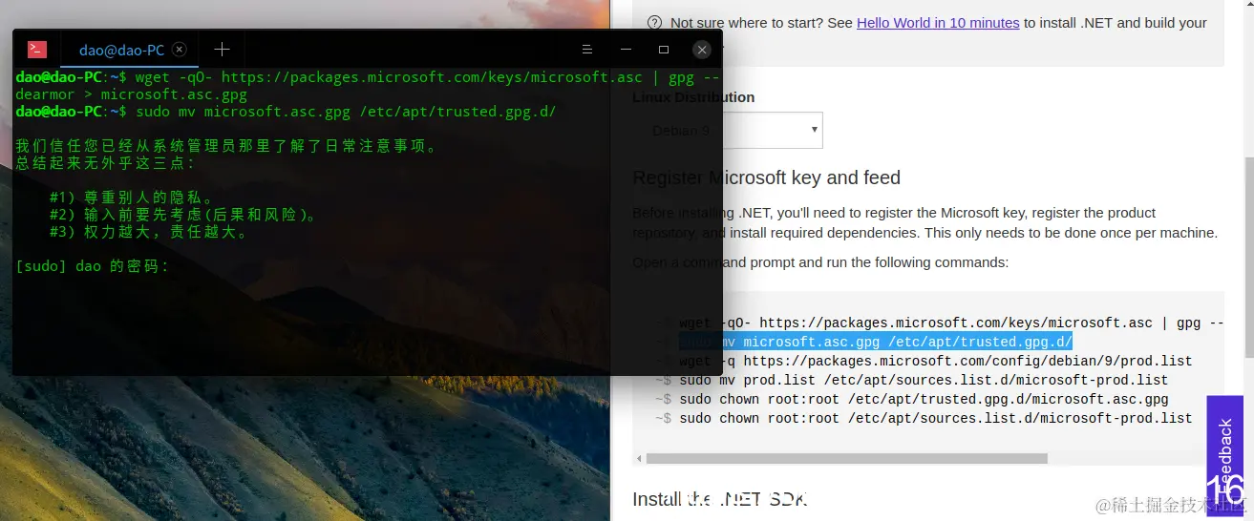Click the Register Microsoft key and feed heading
Screen dimensions: 1254x521
766,177
